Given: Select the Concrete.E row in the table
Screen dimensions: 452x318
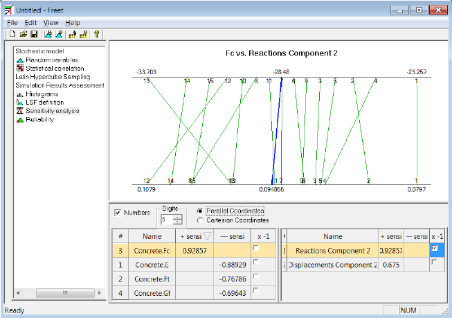Looking at the screenshot, I should [x=194, y=265].
